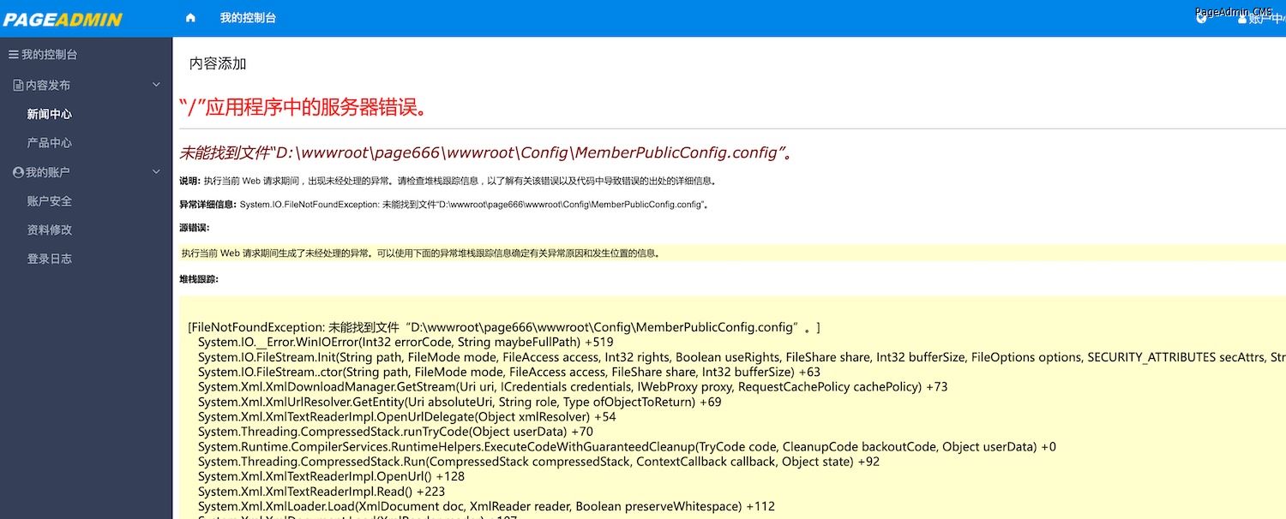Click the home icon in top bar

190,18
